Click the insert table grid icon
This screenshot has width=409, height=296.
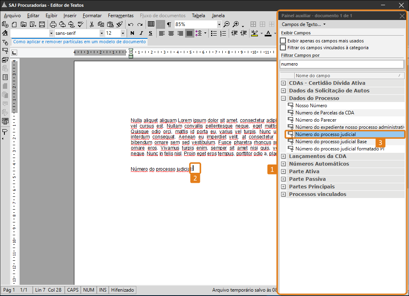pos(151,24)
